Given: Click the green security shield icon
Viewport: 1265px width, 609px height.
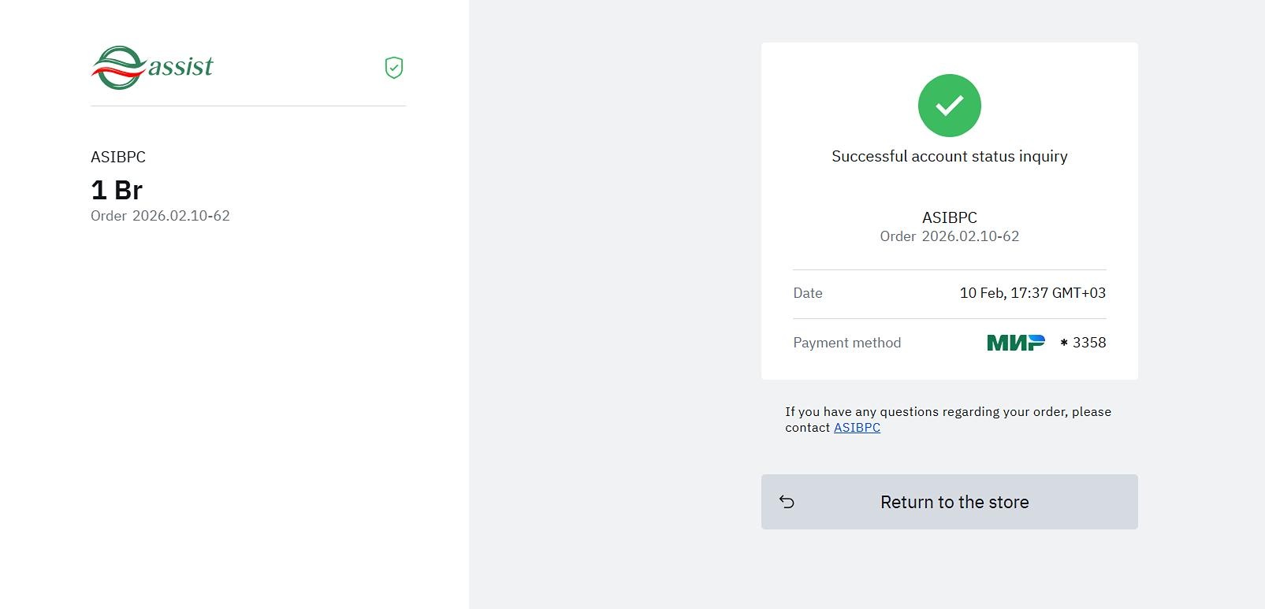Looking at the screenshot, I should [x=394, y=68].
